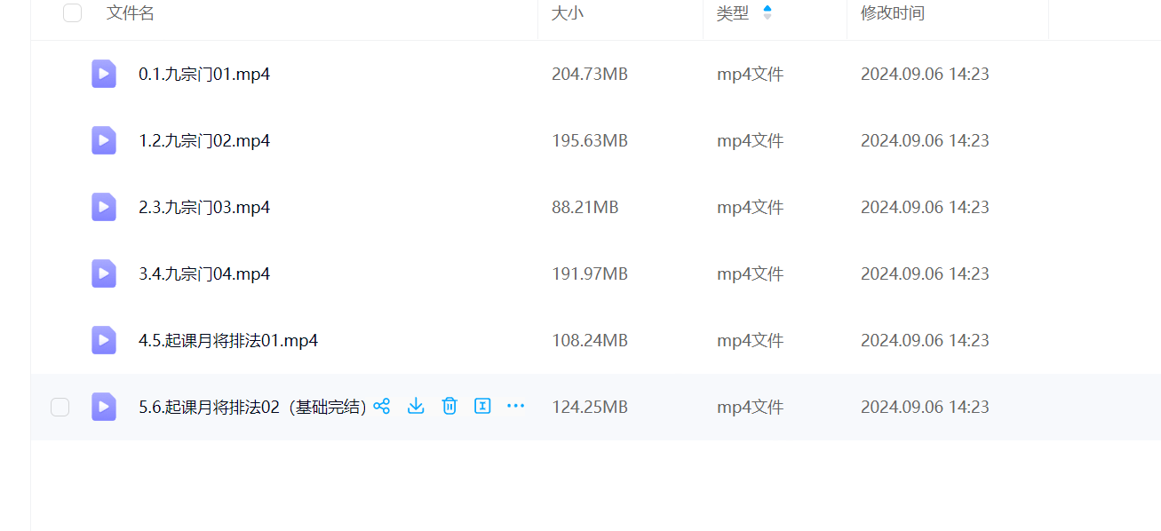Toggle sort arrow next to 类型 column

[767, 13]
